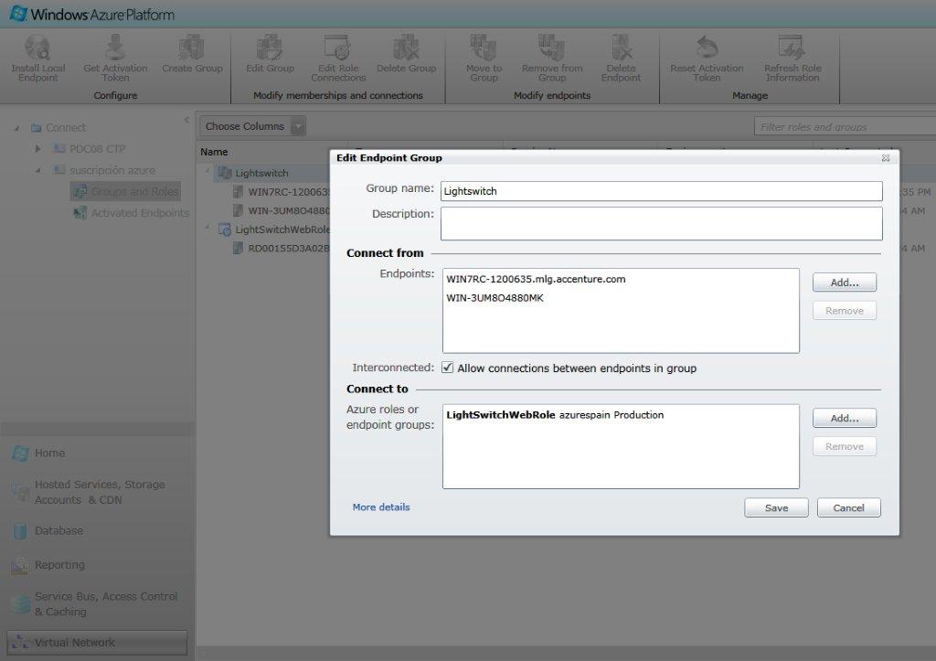Click into the Group name field
This screenshot has width=936, height=661.
tap(662, 191)
